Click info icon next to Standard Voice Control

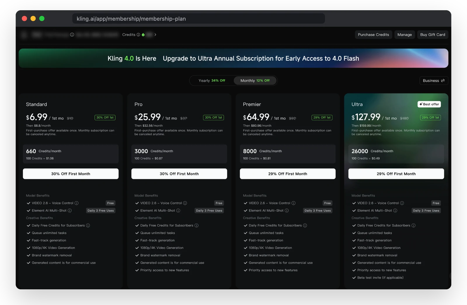pyautogui.click(x=76, y=203)
